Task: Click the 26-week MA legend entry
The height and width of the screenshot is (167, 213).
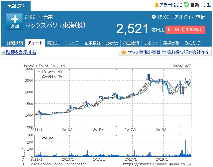Action: point(50,76)
